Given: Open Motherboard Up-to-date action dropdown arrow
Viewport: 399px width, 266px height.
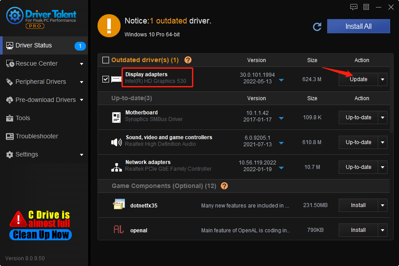Looking at the screenshot, I should [383, 117].
